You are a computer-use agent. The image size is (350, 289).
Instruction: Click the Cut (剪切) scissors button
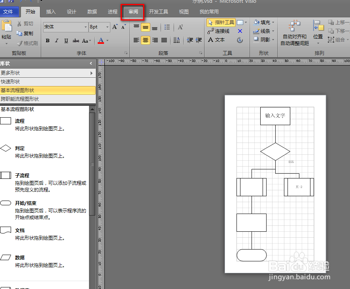(25, 24)
